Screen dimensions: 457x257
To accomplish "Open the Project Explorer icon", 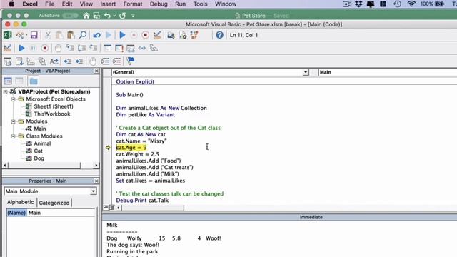I will pyautogui.click(x=171, y=35).
